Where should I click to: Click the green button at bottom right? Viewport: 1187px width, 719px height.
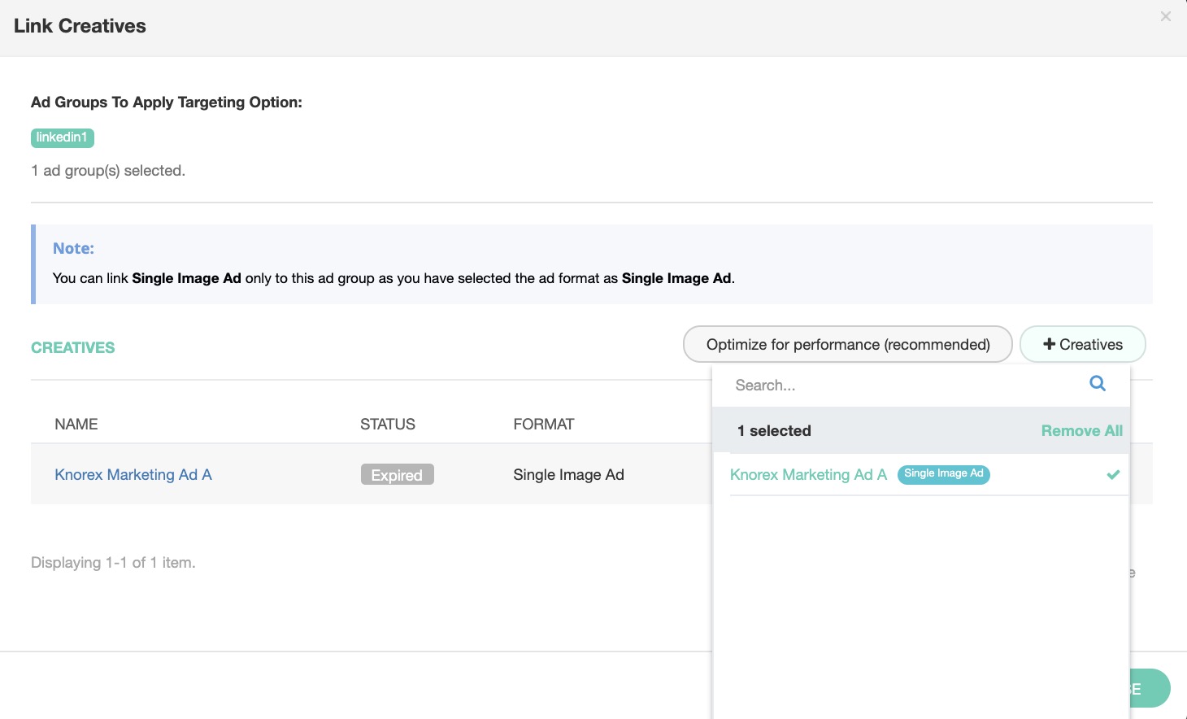point(1150,688)
